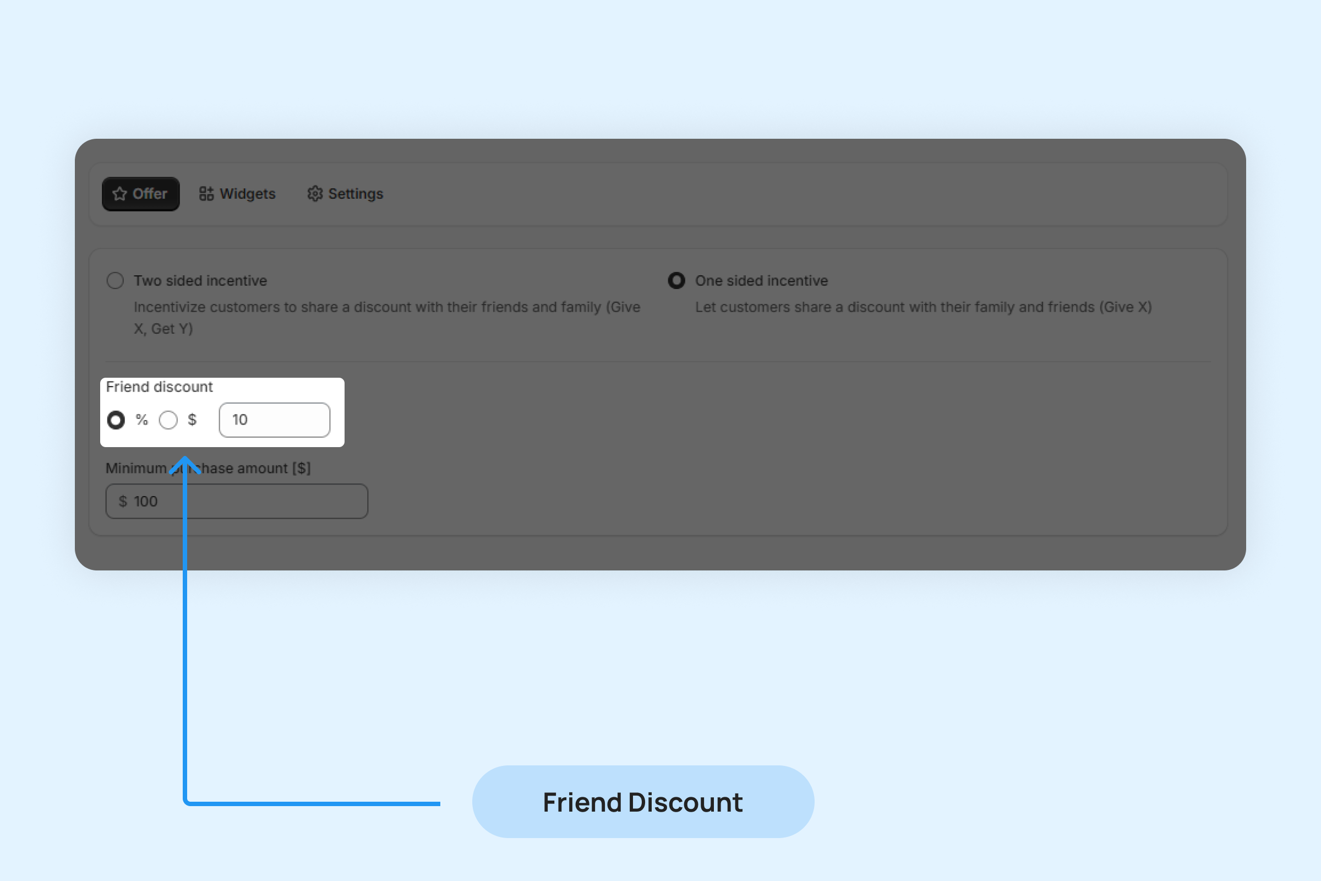Select One sided incentive radio button
Image resolution: width=1321 pixels, height=881 pixels.
coord(676,280)
